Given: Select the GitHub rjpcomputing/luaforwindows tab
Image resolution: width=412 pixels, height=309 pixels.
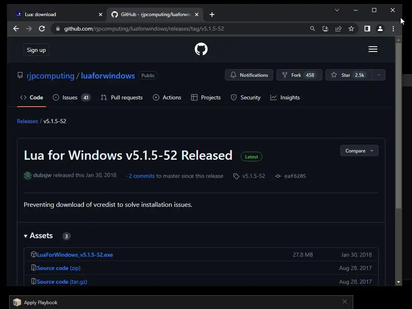Looking at the screenshot, I should tap(155, 14).
